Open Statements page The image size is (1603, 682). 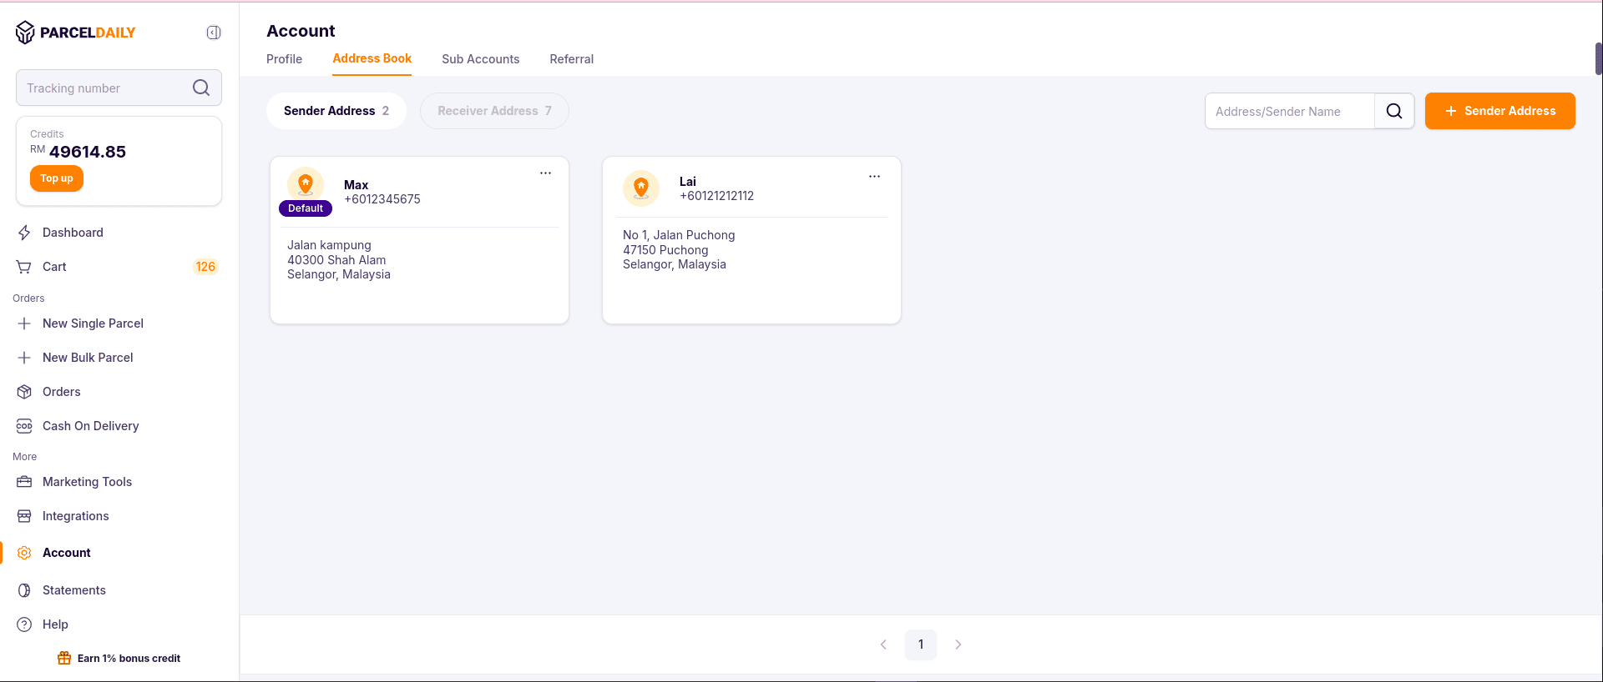point(73,590)
